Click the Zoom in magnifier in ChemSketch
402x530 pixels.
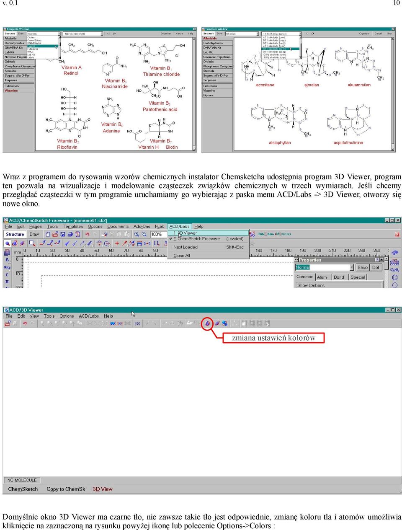[x=137, y=234]
